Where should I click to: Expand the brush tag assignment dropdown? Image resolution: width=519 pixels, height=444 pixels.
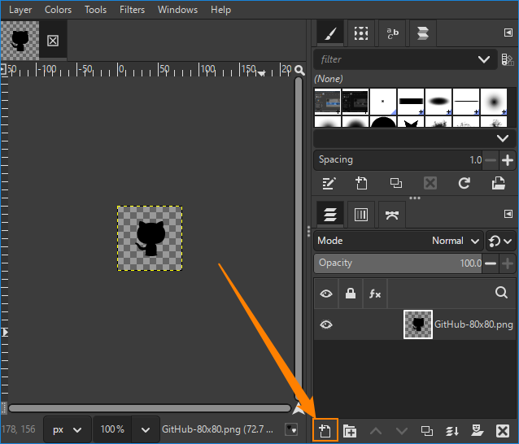click(503, 138)
